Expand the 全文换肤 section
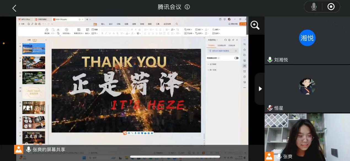This screenshot has width=350, height=161. [213, 64]
